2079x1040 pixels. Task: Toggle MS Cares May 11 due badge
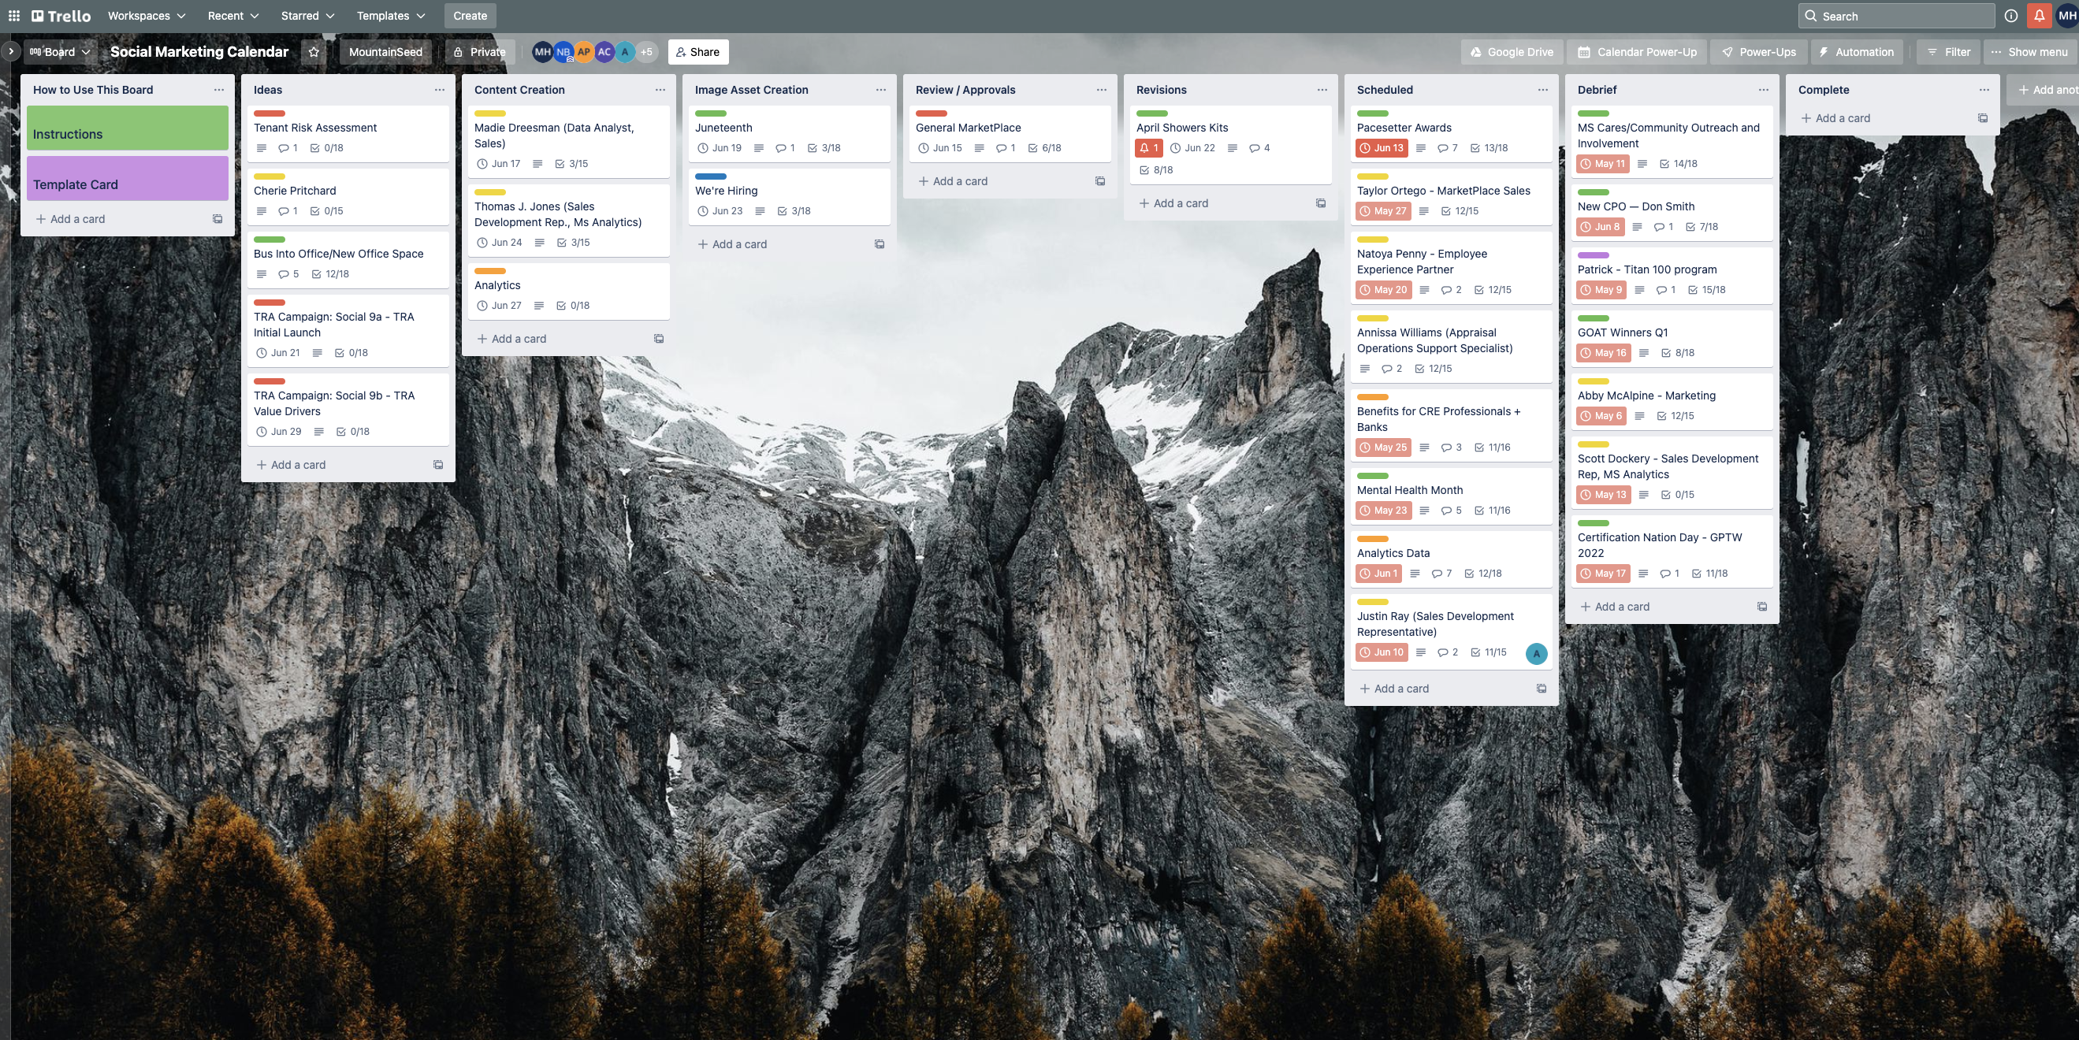pos(1603,164)
